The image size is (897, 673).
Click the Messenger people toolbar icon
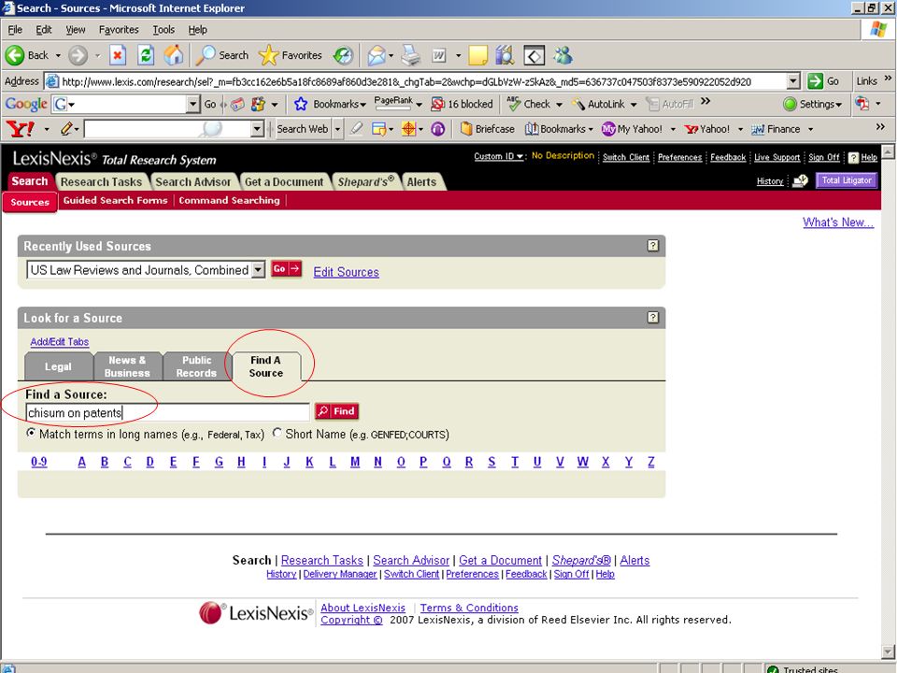point(562,55)
